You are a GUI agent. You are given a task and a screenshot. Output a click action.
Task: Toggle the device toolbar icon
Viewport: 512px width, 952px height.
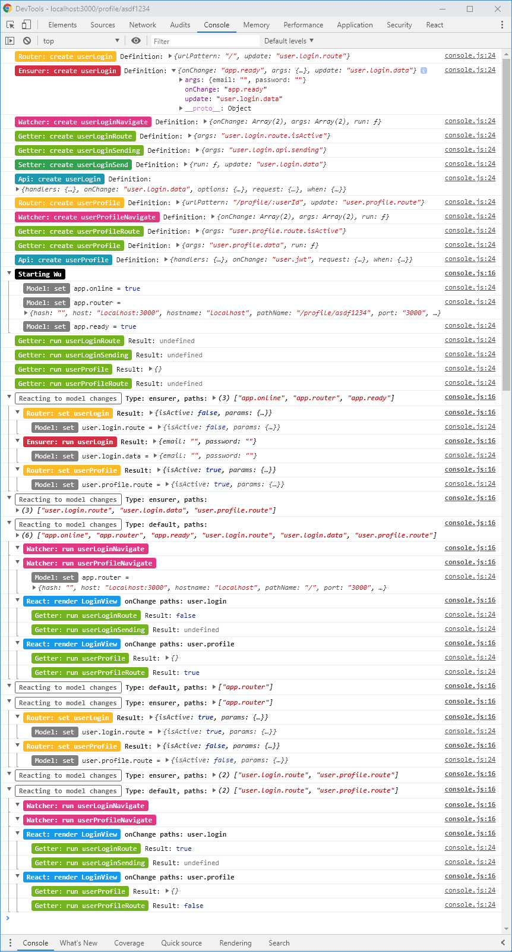[26, 25]
